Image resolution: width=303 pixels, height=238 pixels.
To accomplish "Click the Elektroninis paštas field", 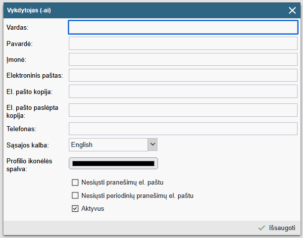I will (x=183, y=76).
